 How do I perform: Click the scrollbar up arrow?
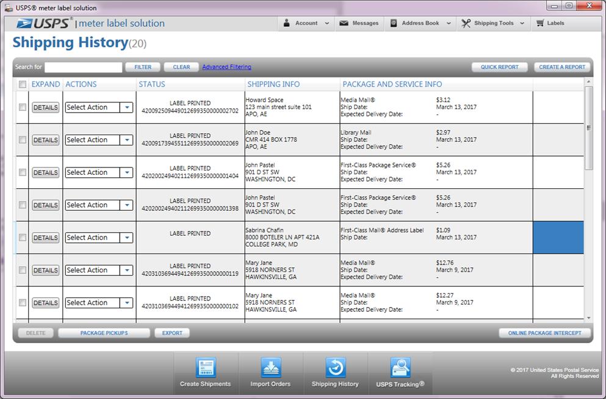589,82
